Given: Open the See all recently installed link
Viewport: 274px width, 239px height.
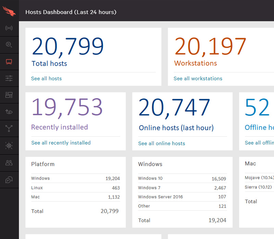Looking at the screenshot, I should [61, 143].
